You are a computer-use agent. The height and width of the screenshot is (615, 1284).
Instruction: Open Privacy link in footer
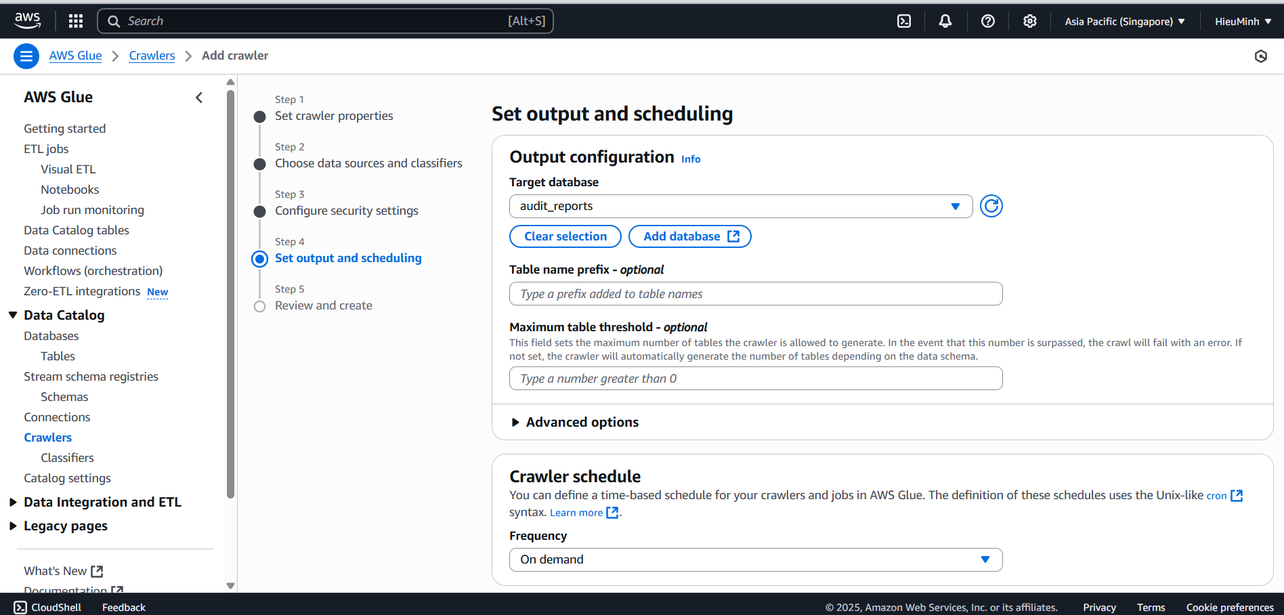tap(1099, 608)
